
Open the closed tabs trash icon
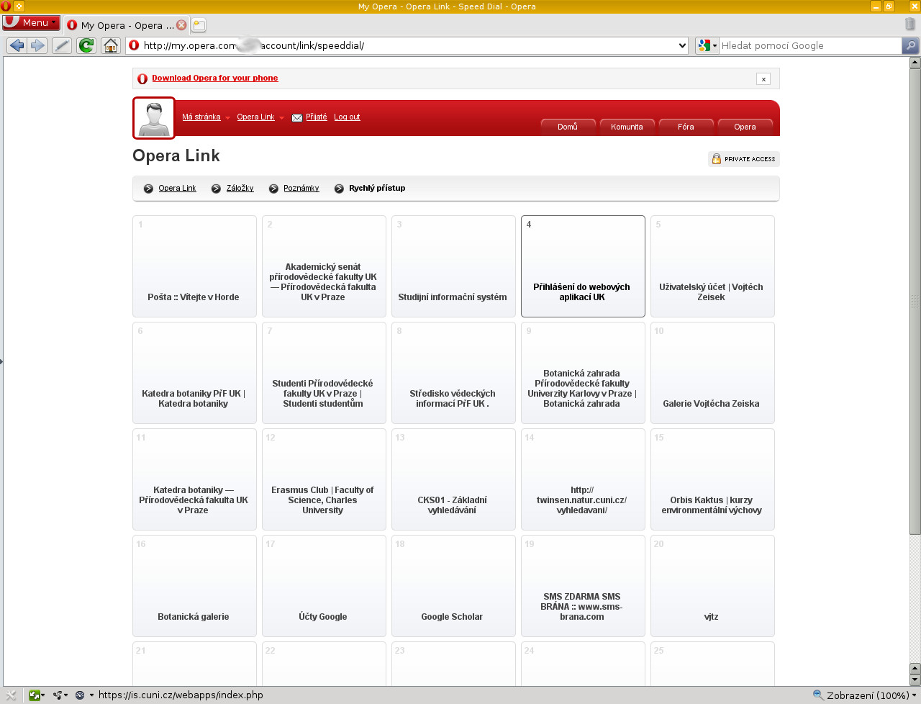[x=910, y=24]
